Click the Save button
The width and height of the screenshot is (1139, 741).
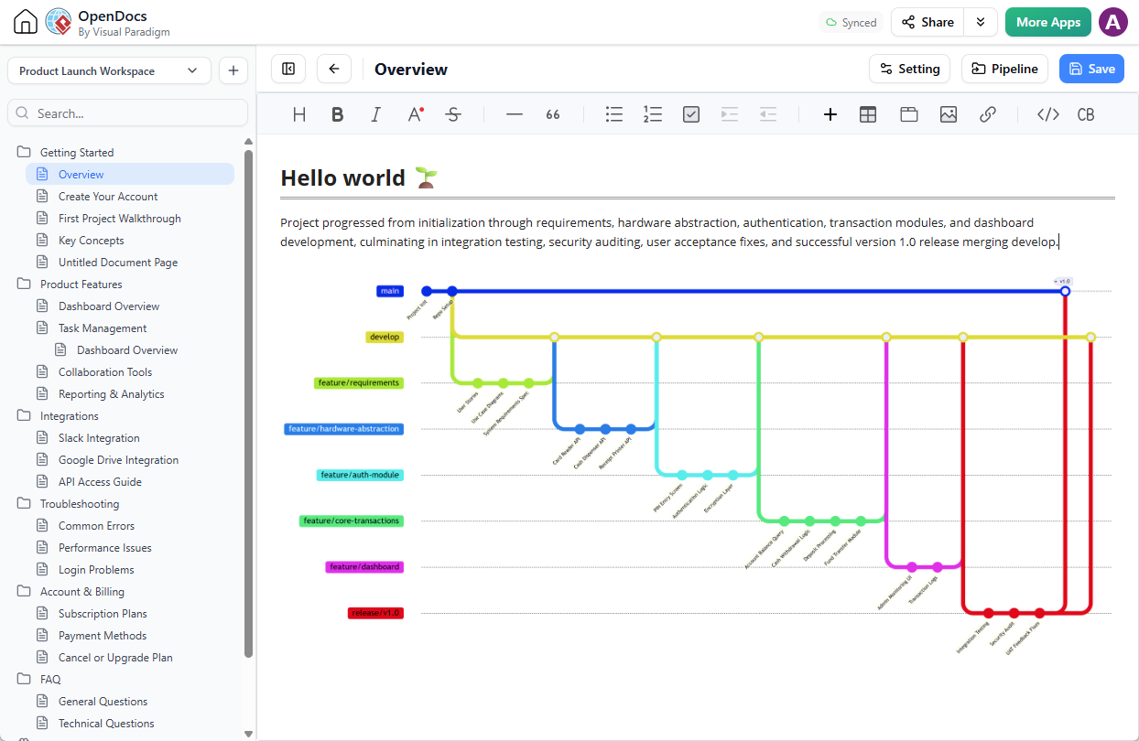(1091, 69)
